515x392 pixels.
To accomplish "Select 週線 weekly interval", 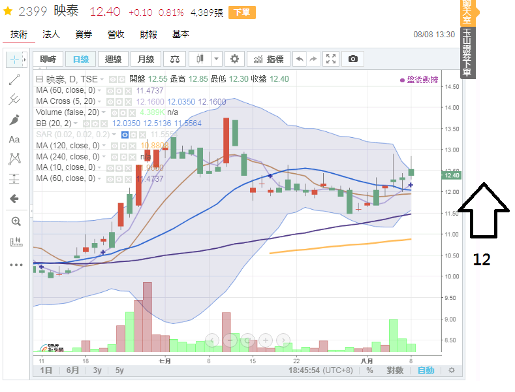I will 113,59.
